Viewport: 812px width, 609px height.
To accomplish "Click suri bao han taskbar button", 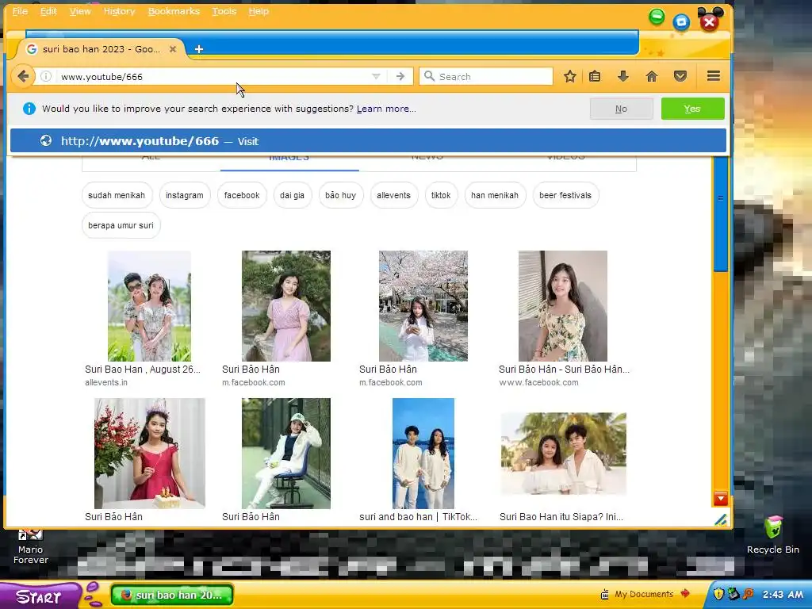I will [x=172, y=595].
